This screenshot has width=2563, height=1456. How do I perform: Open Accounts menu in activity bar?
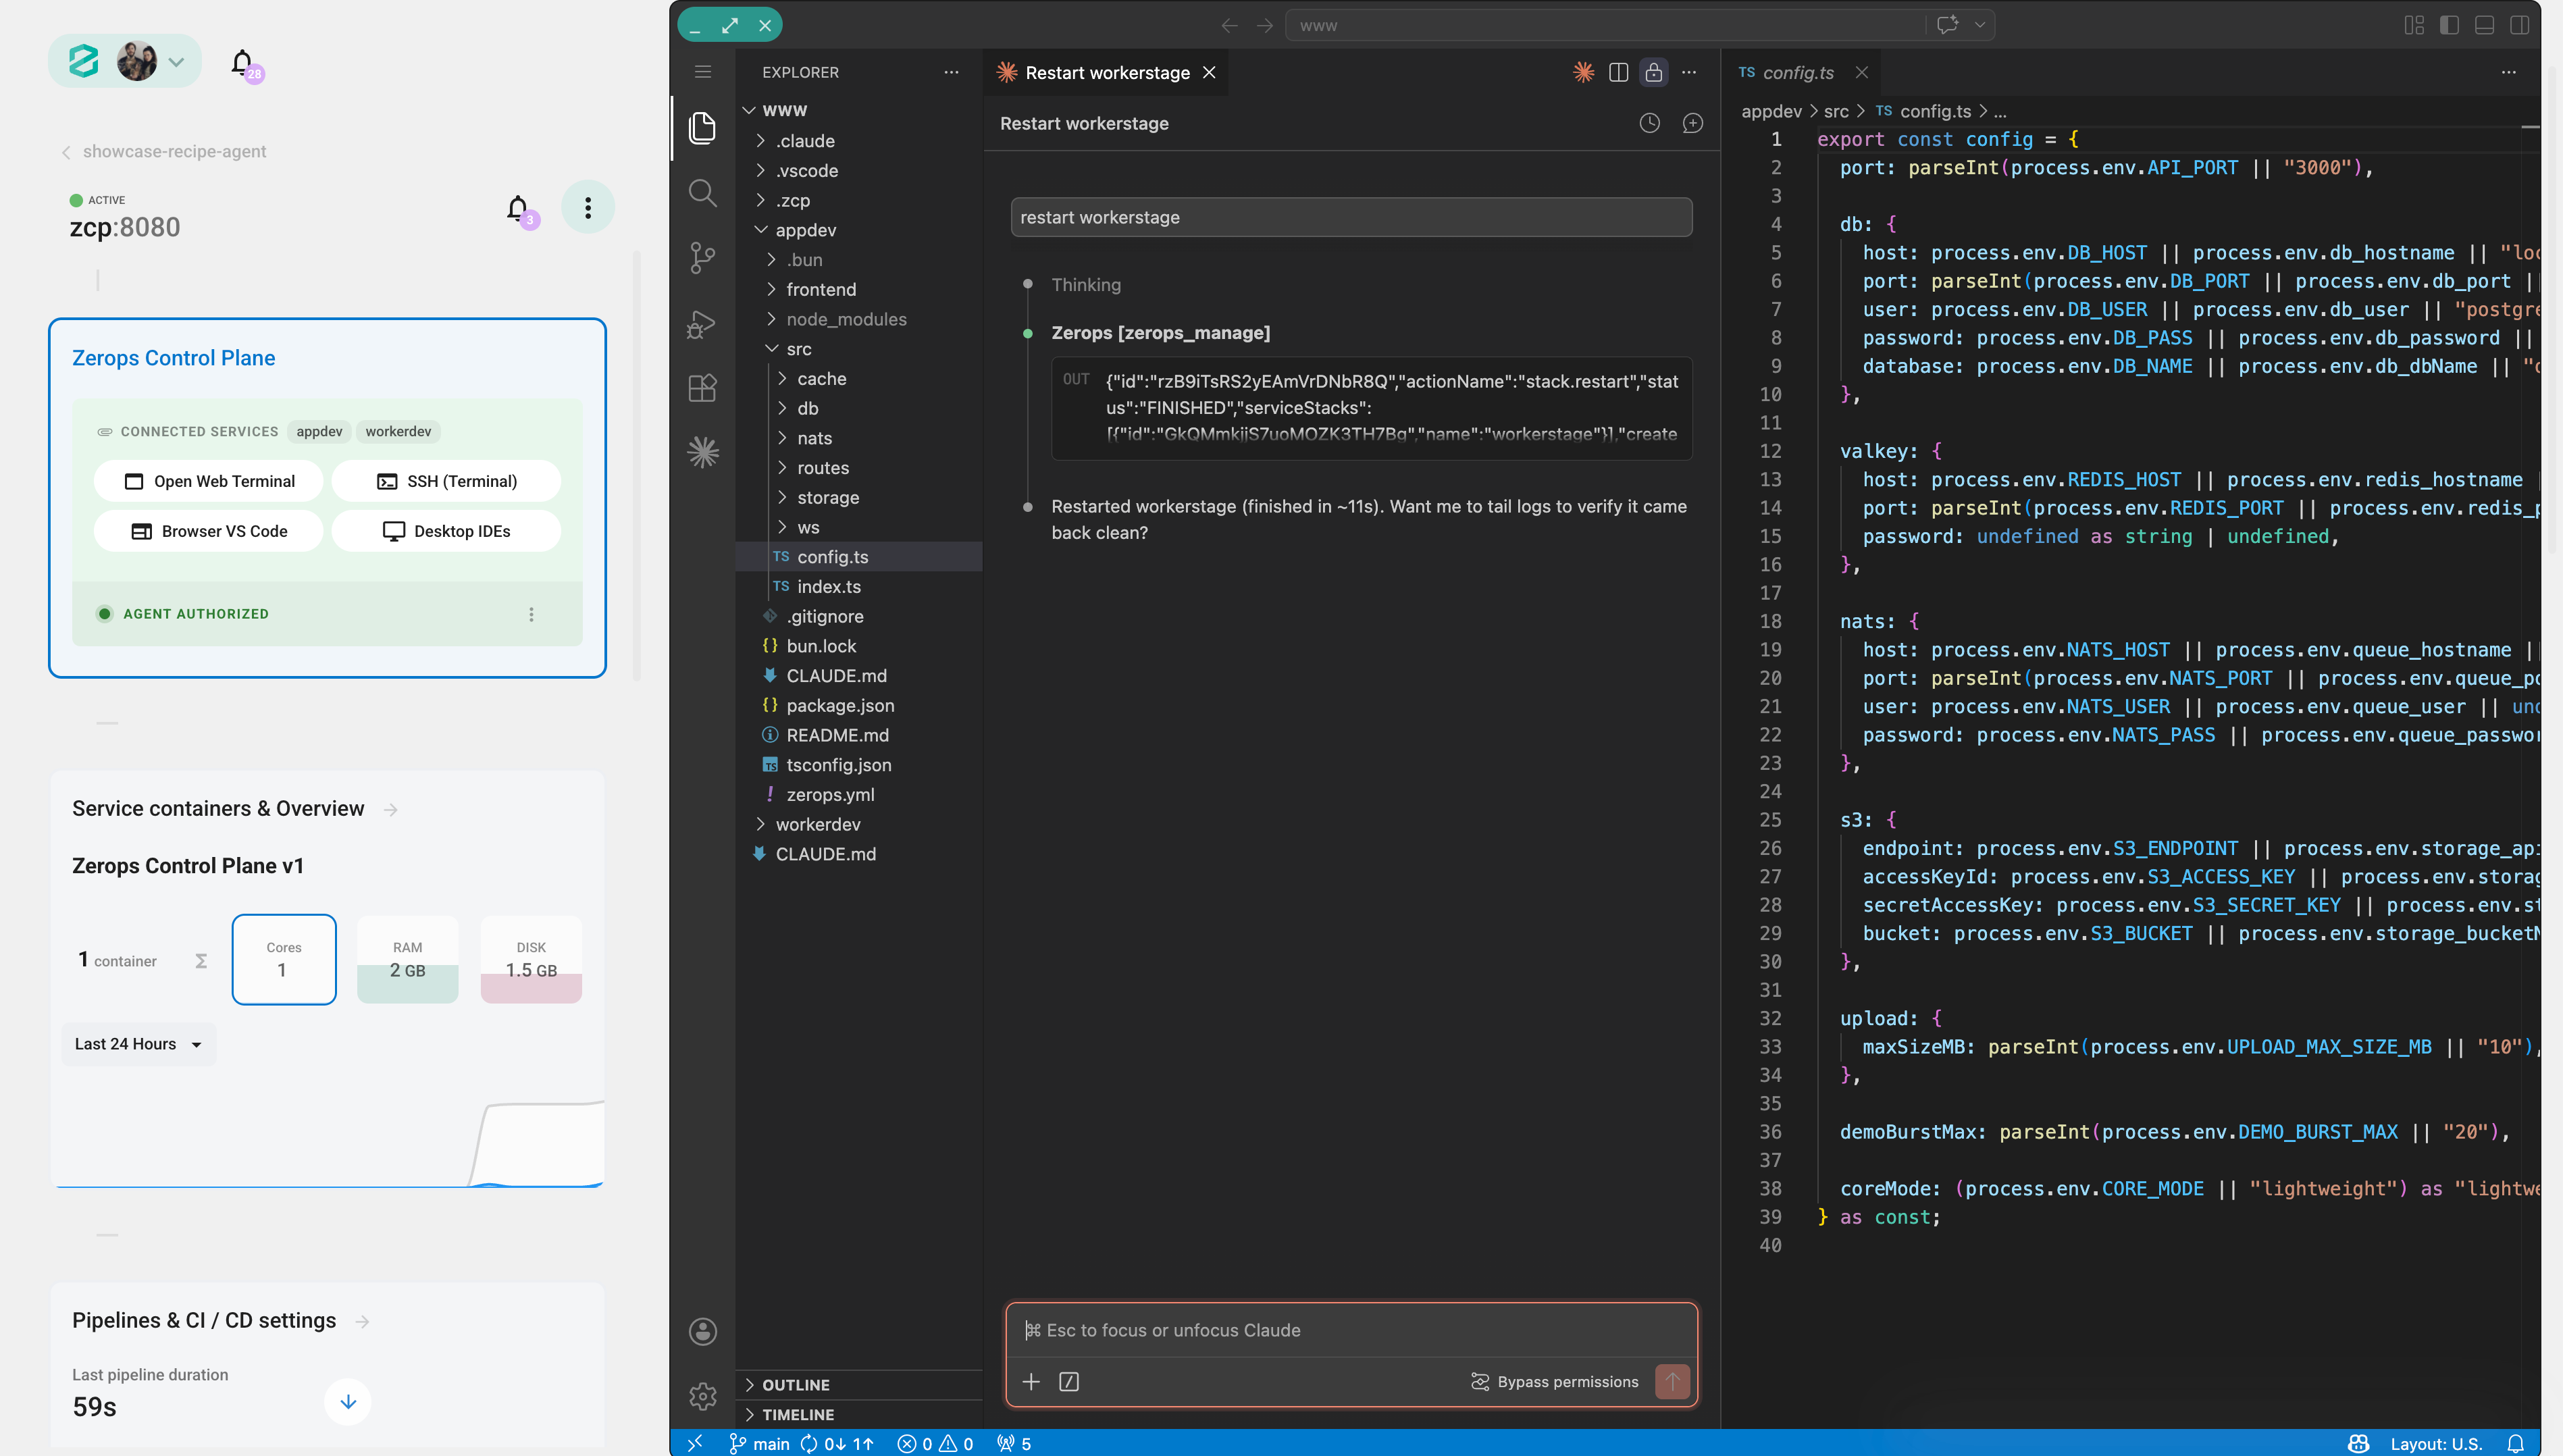(x=703, y=1331)
